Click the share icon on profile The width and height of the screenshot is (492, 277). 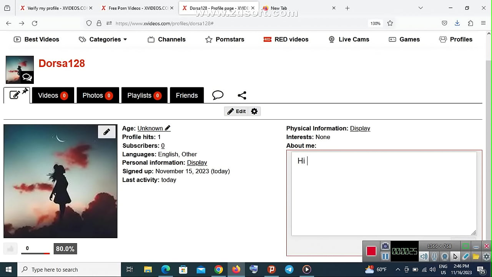click(242, 95)
